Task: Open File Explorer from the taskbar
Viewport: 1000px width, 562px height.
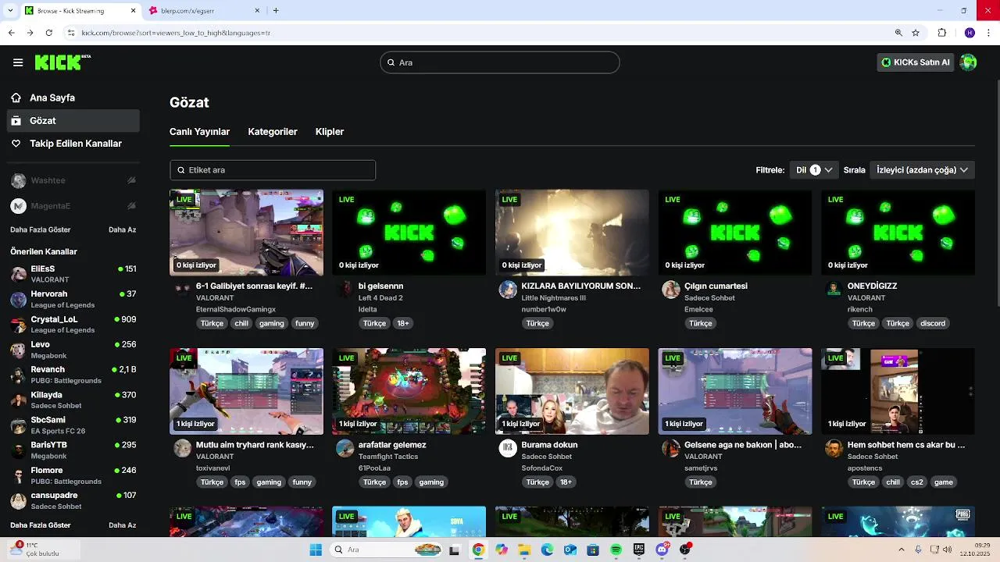Action: 524,550
